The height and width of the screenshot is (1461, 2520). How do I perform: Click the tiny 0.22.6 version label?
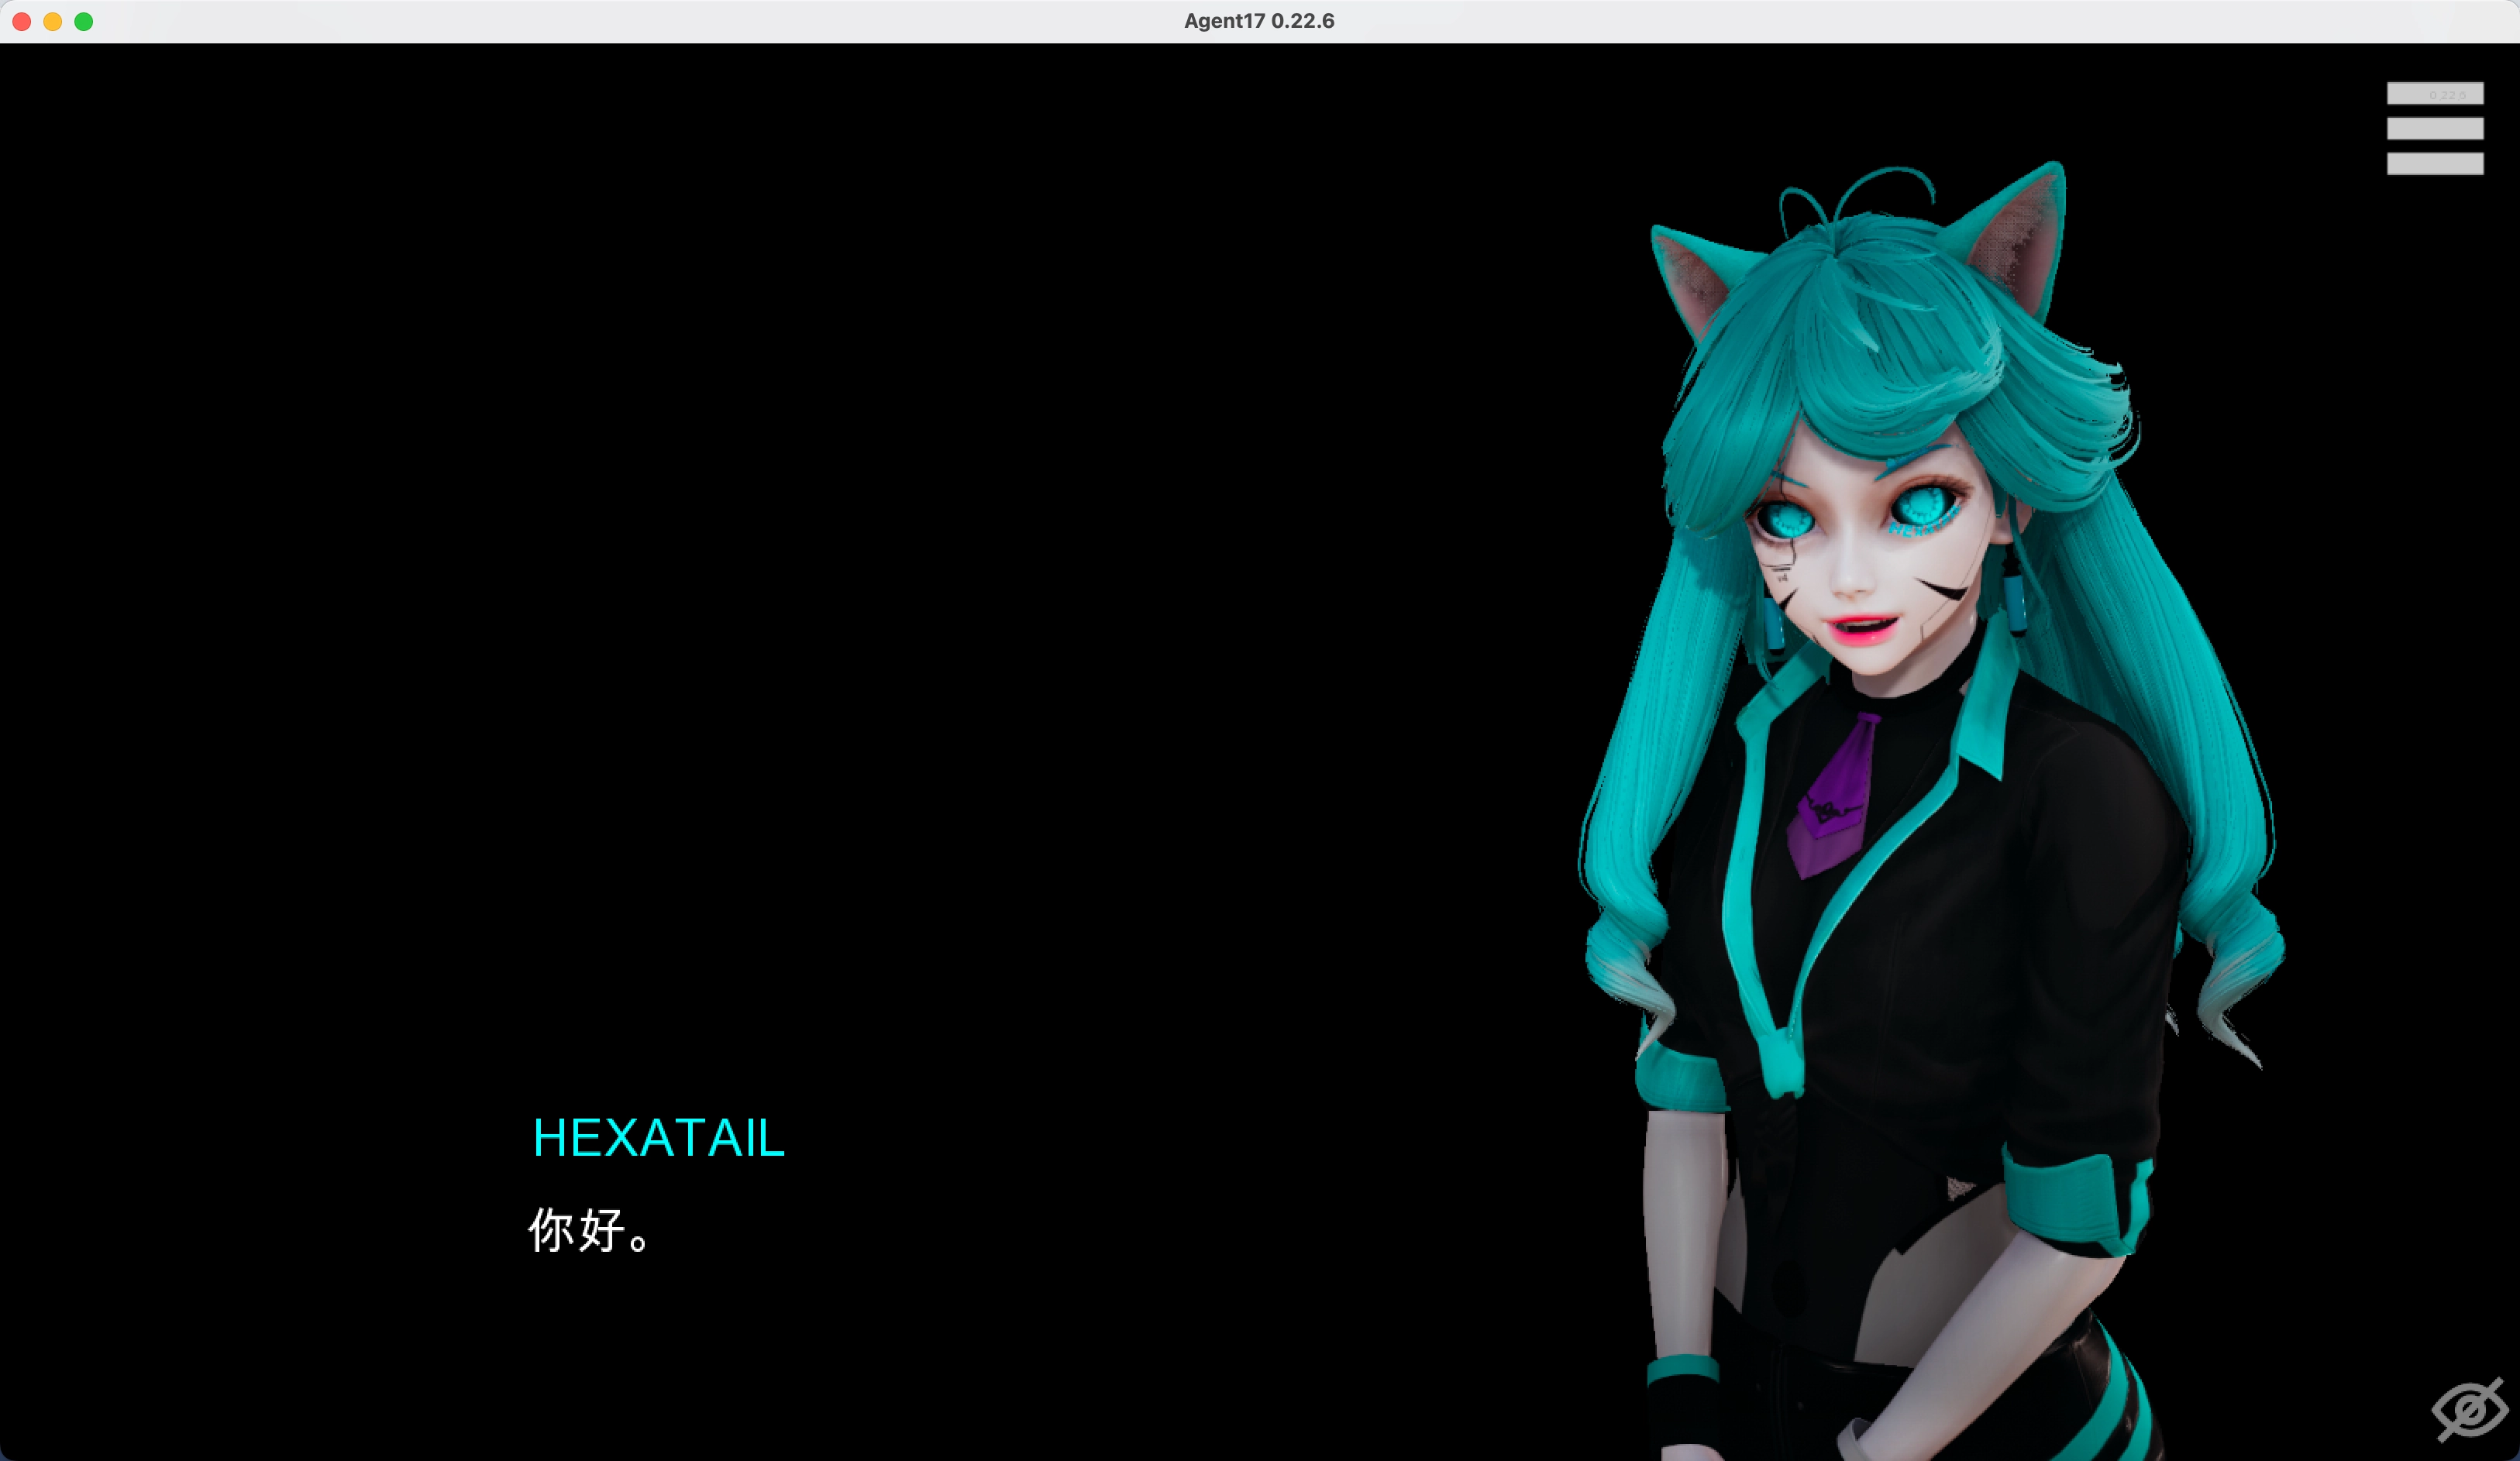pos(2447,95)
